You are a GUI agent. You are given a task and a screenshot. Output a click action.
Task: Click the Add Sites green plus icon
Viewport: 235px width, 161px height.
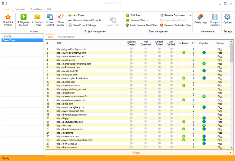click(x=127, y=15)
